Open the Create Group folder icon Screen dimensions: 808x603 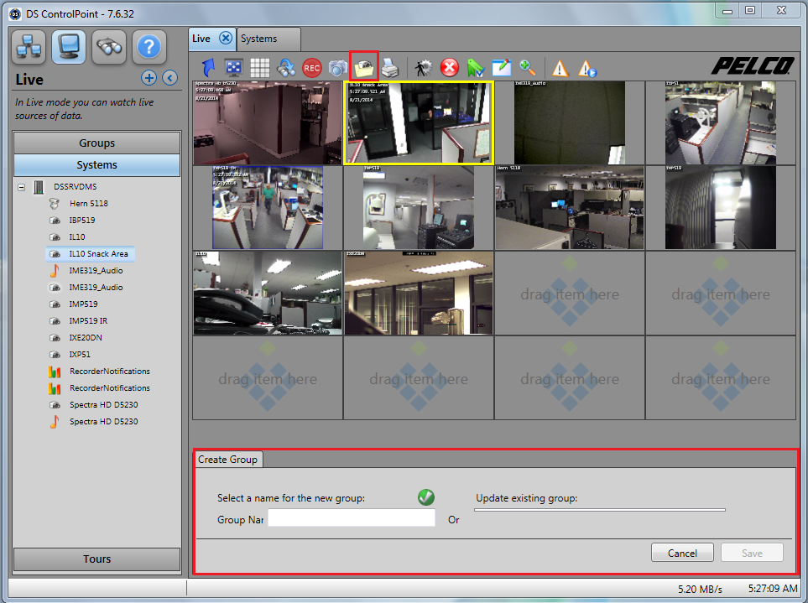[363, 68]
